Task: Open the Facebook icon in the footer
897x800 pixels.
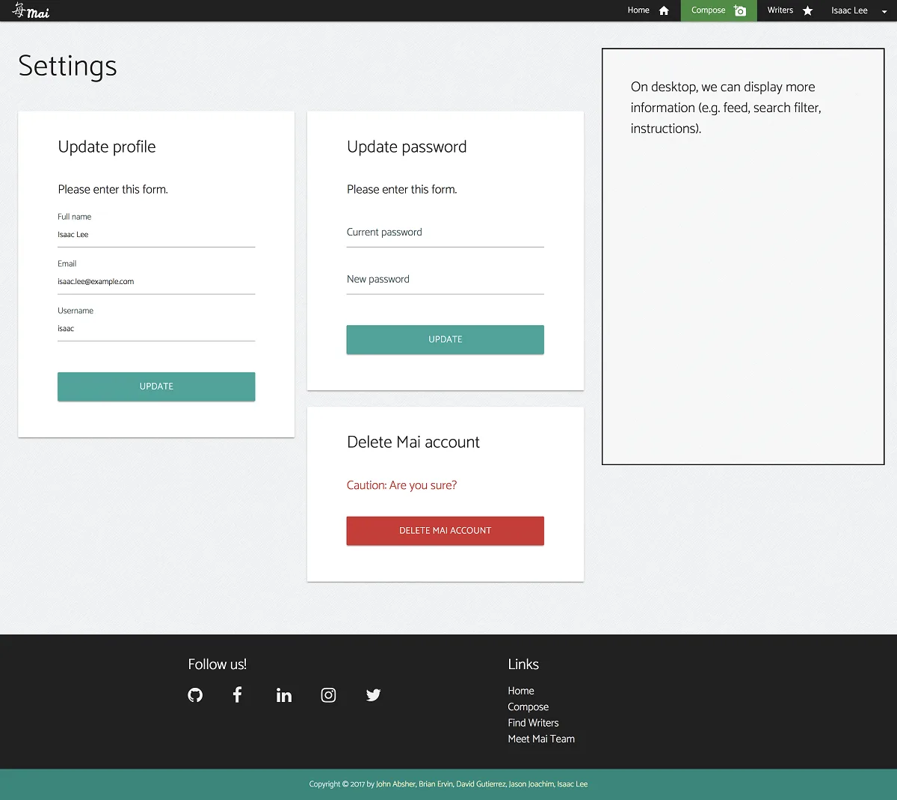Action: tap(237, 695)
